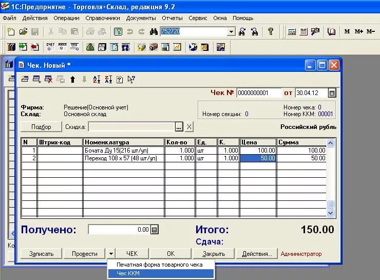Image resolution: width=380 pixels, height=280 pixels.
Task: Select Печатная форма товарного чека entry
Action: click(x=161, y=265)
